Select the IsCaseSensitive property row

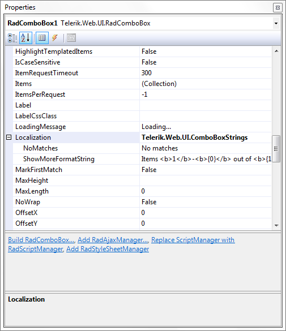click(142, 62)
